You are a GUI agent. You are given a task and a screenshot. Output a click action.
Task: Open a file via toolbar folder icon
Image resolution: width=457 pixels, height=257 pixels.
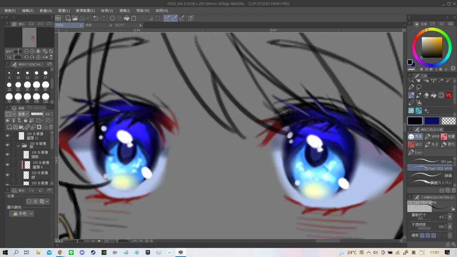(x=75, y=18)
